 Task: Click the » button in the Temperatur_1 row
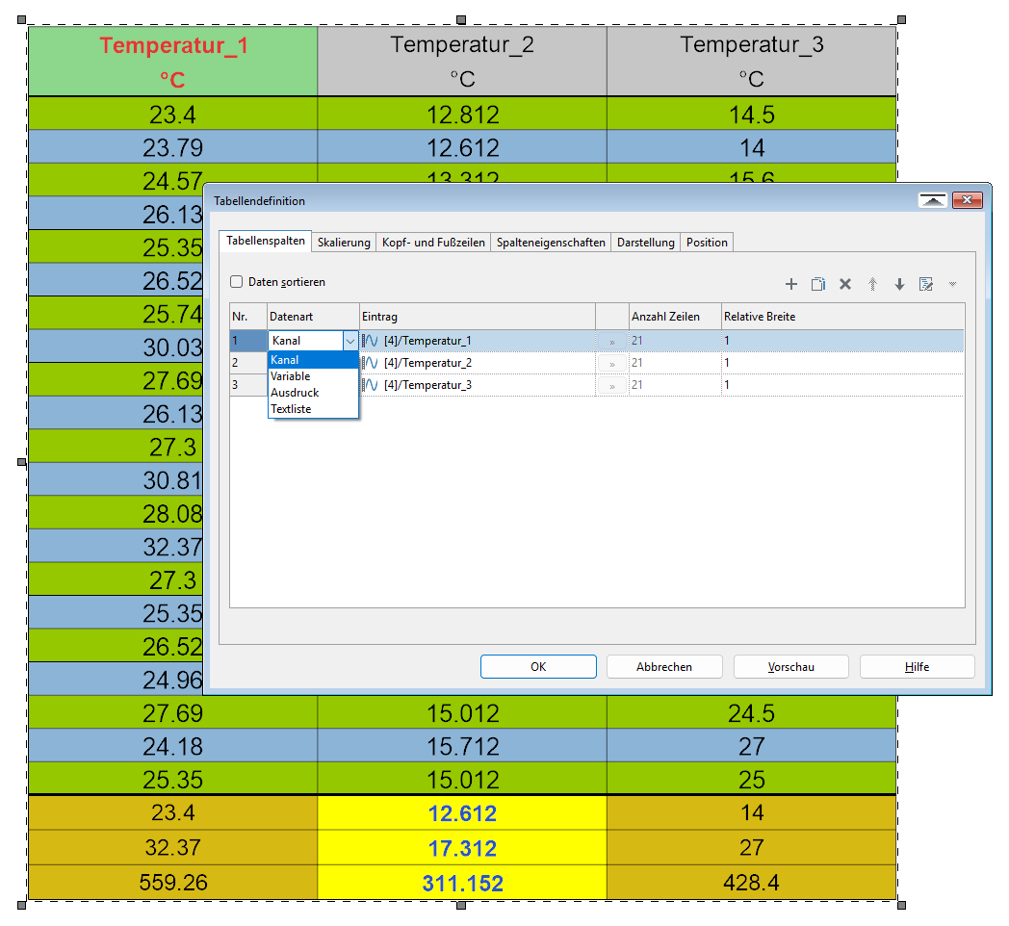tap(611, 341)
